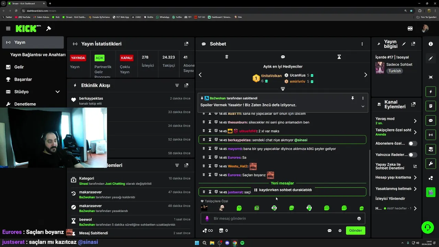The image size is (439, 247).
Task: Click the browser address bar
Action: 213,11
